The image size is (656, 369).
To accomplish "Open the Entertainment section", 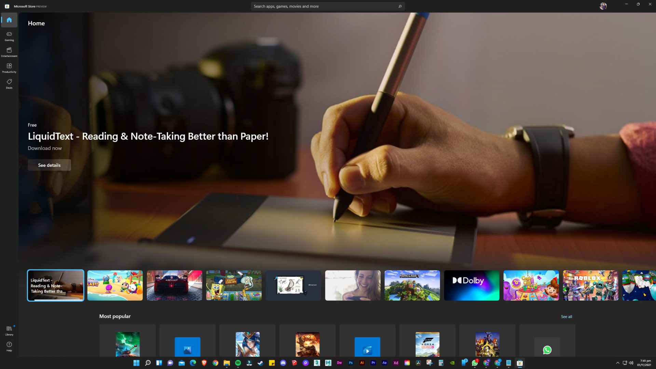I will pos(9,52).
